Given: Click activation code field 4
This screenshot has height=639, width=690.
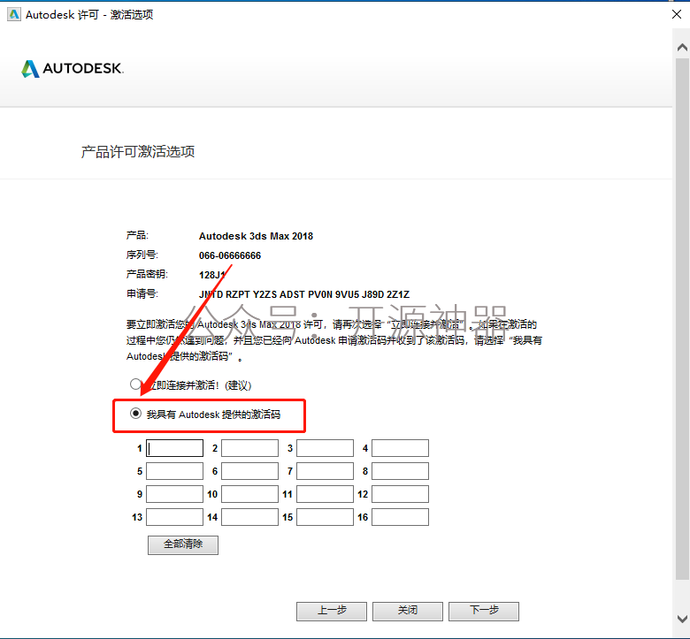Looking at the screenshot, I should point(401,448).
